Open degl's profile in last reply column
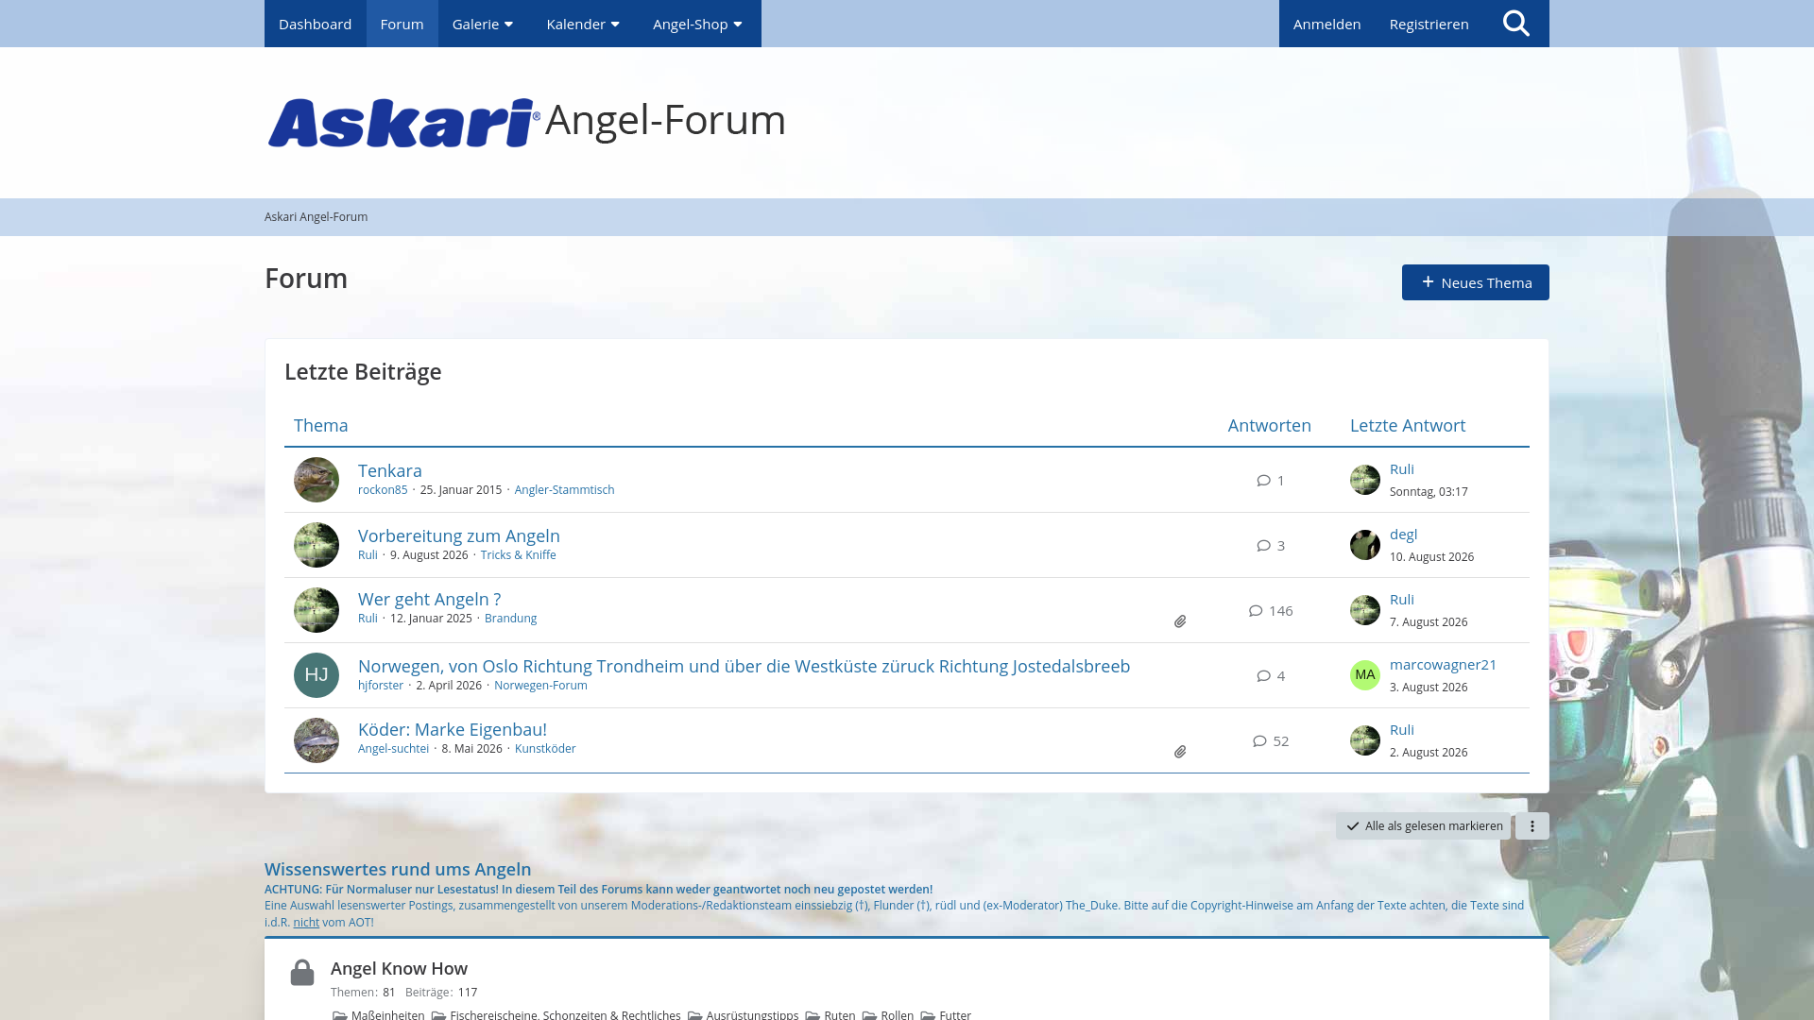Viewport: 1814px width, 1020px height. tap(1403, 535)
